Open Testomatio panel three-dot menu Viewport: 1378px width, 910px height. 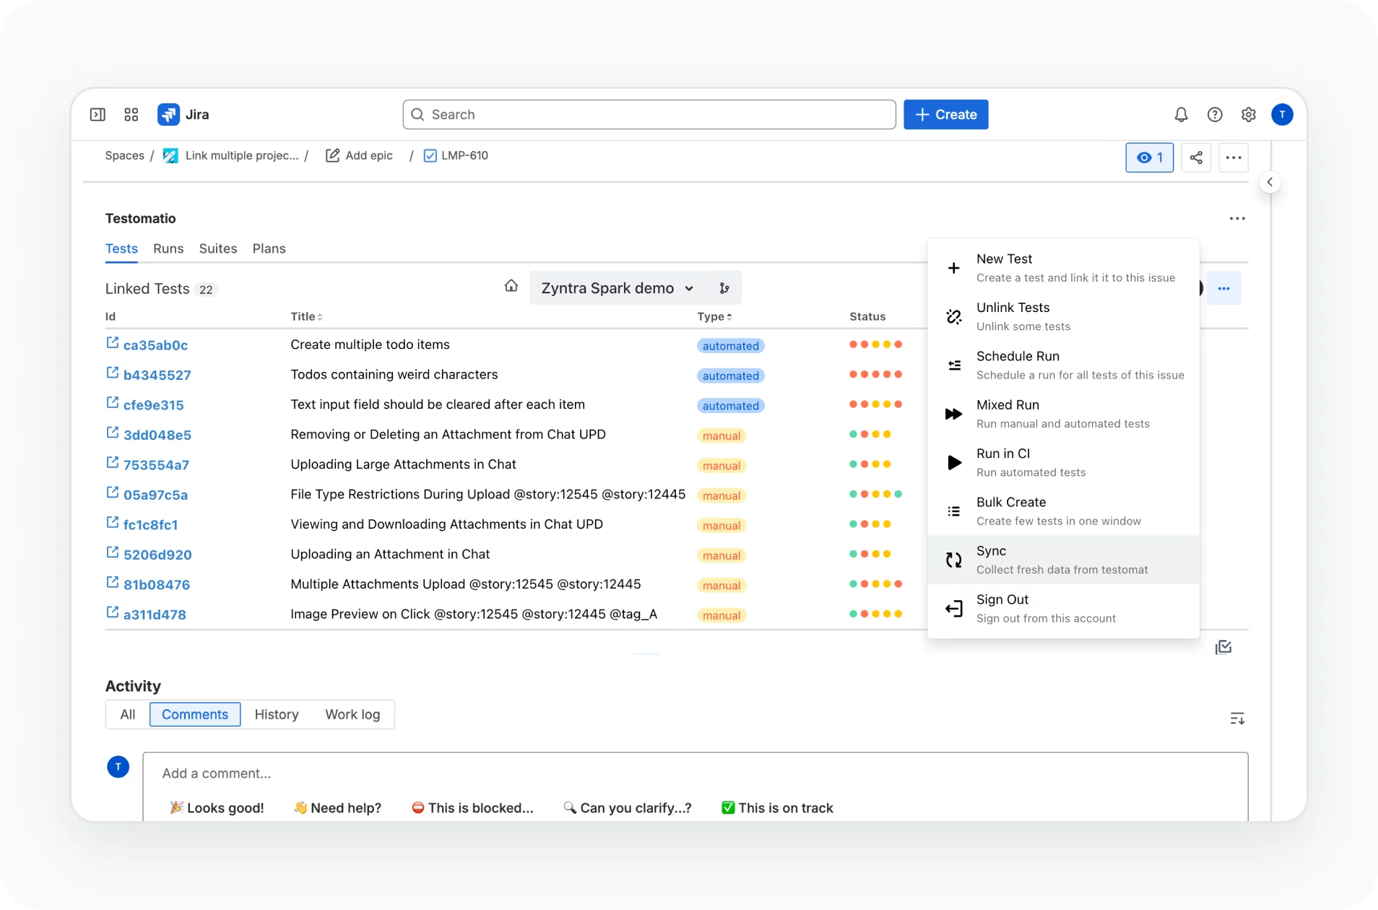pos(1237,218)
